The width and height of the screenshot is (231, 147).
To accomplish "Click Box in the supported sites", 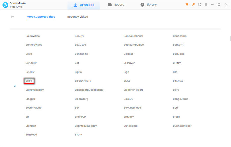I will 77,108.
